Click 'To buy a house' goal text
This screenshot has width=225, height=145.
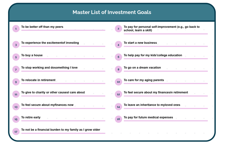pyautogui.click(x=32, y=55)
